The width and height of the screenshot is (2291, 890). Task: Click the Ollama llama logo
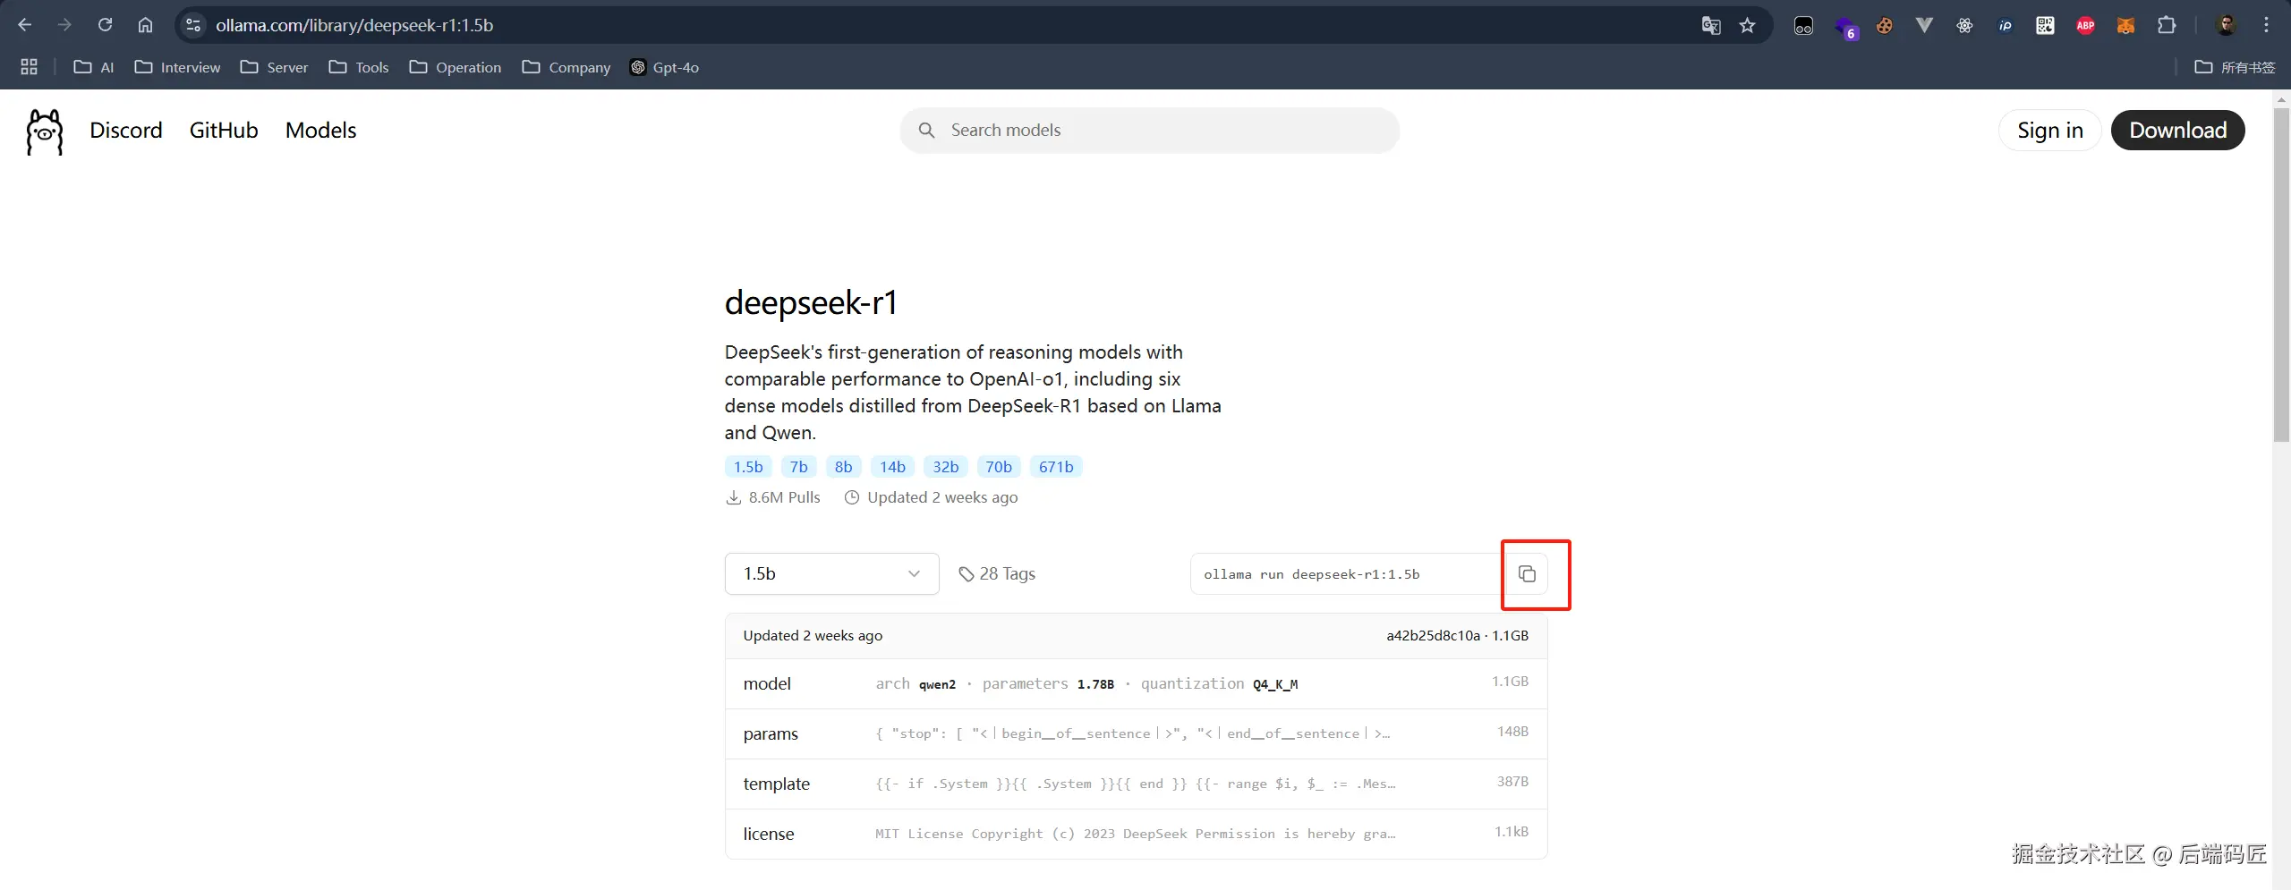pos(45,131)
